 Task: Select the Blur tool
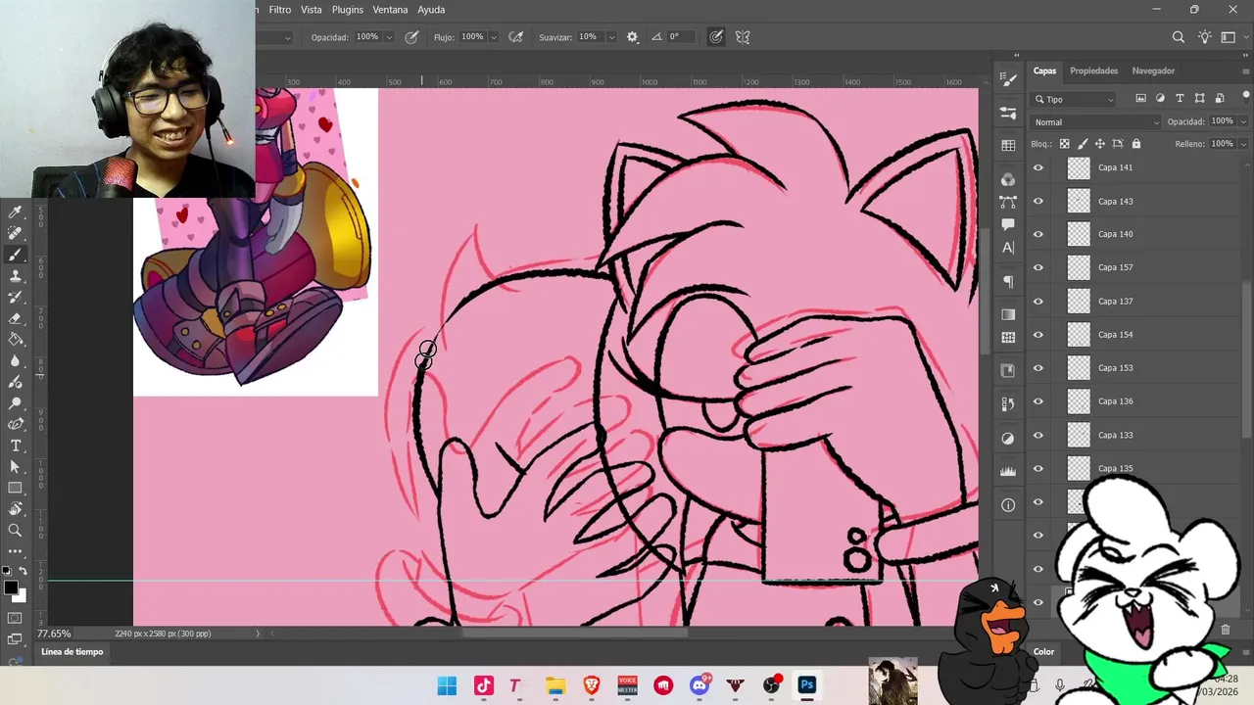pyautogui.click(x=15, y=361)
